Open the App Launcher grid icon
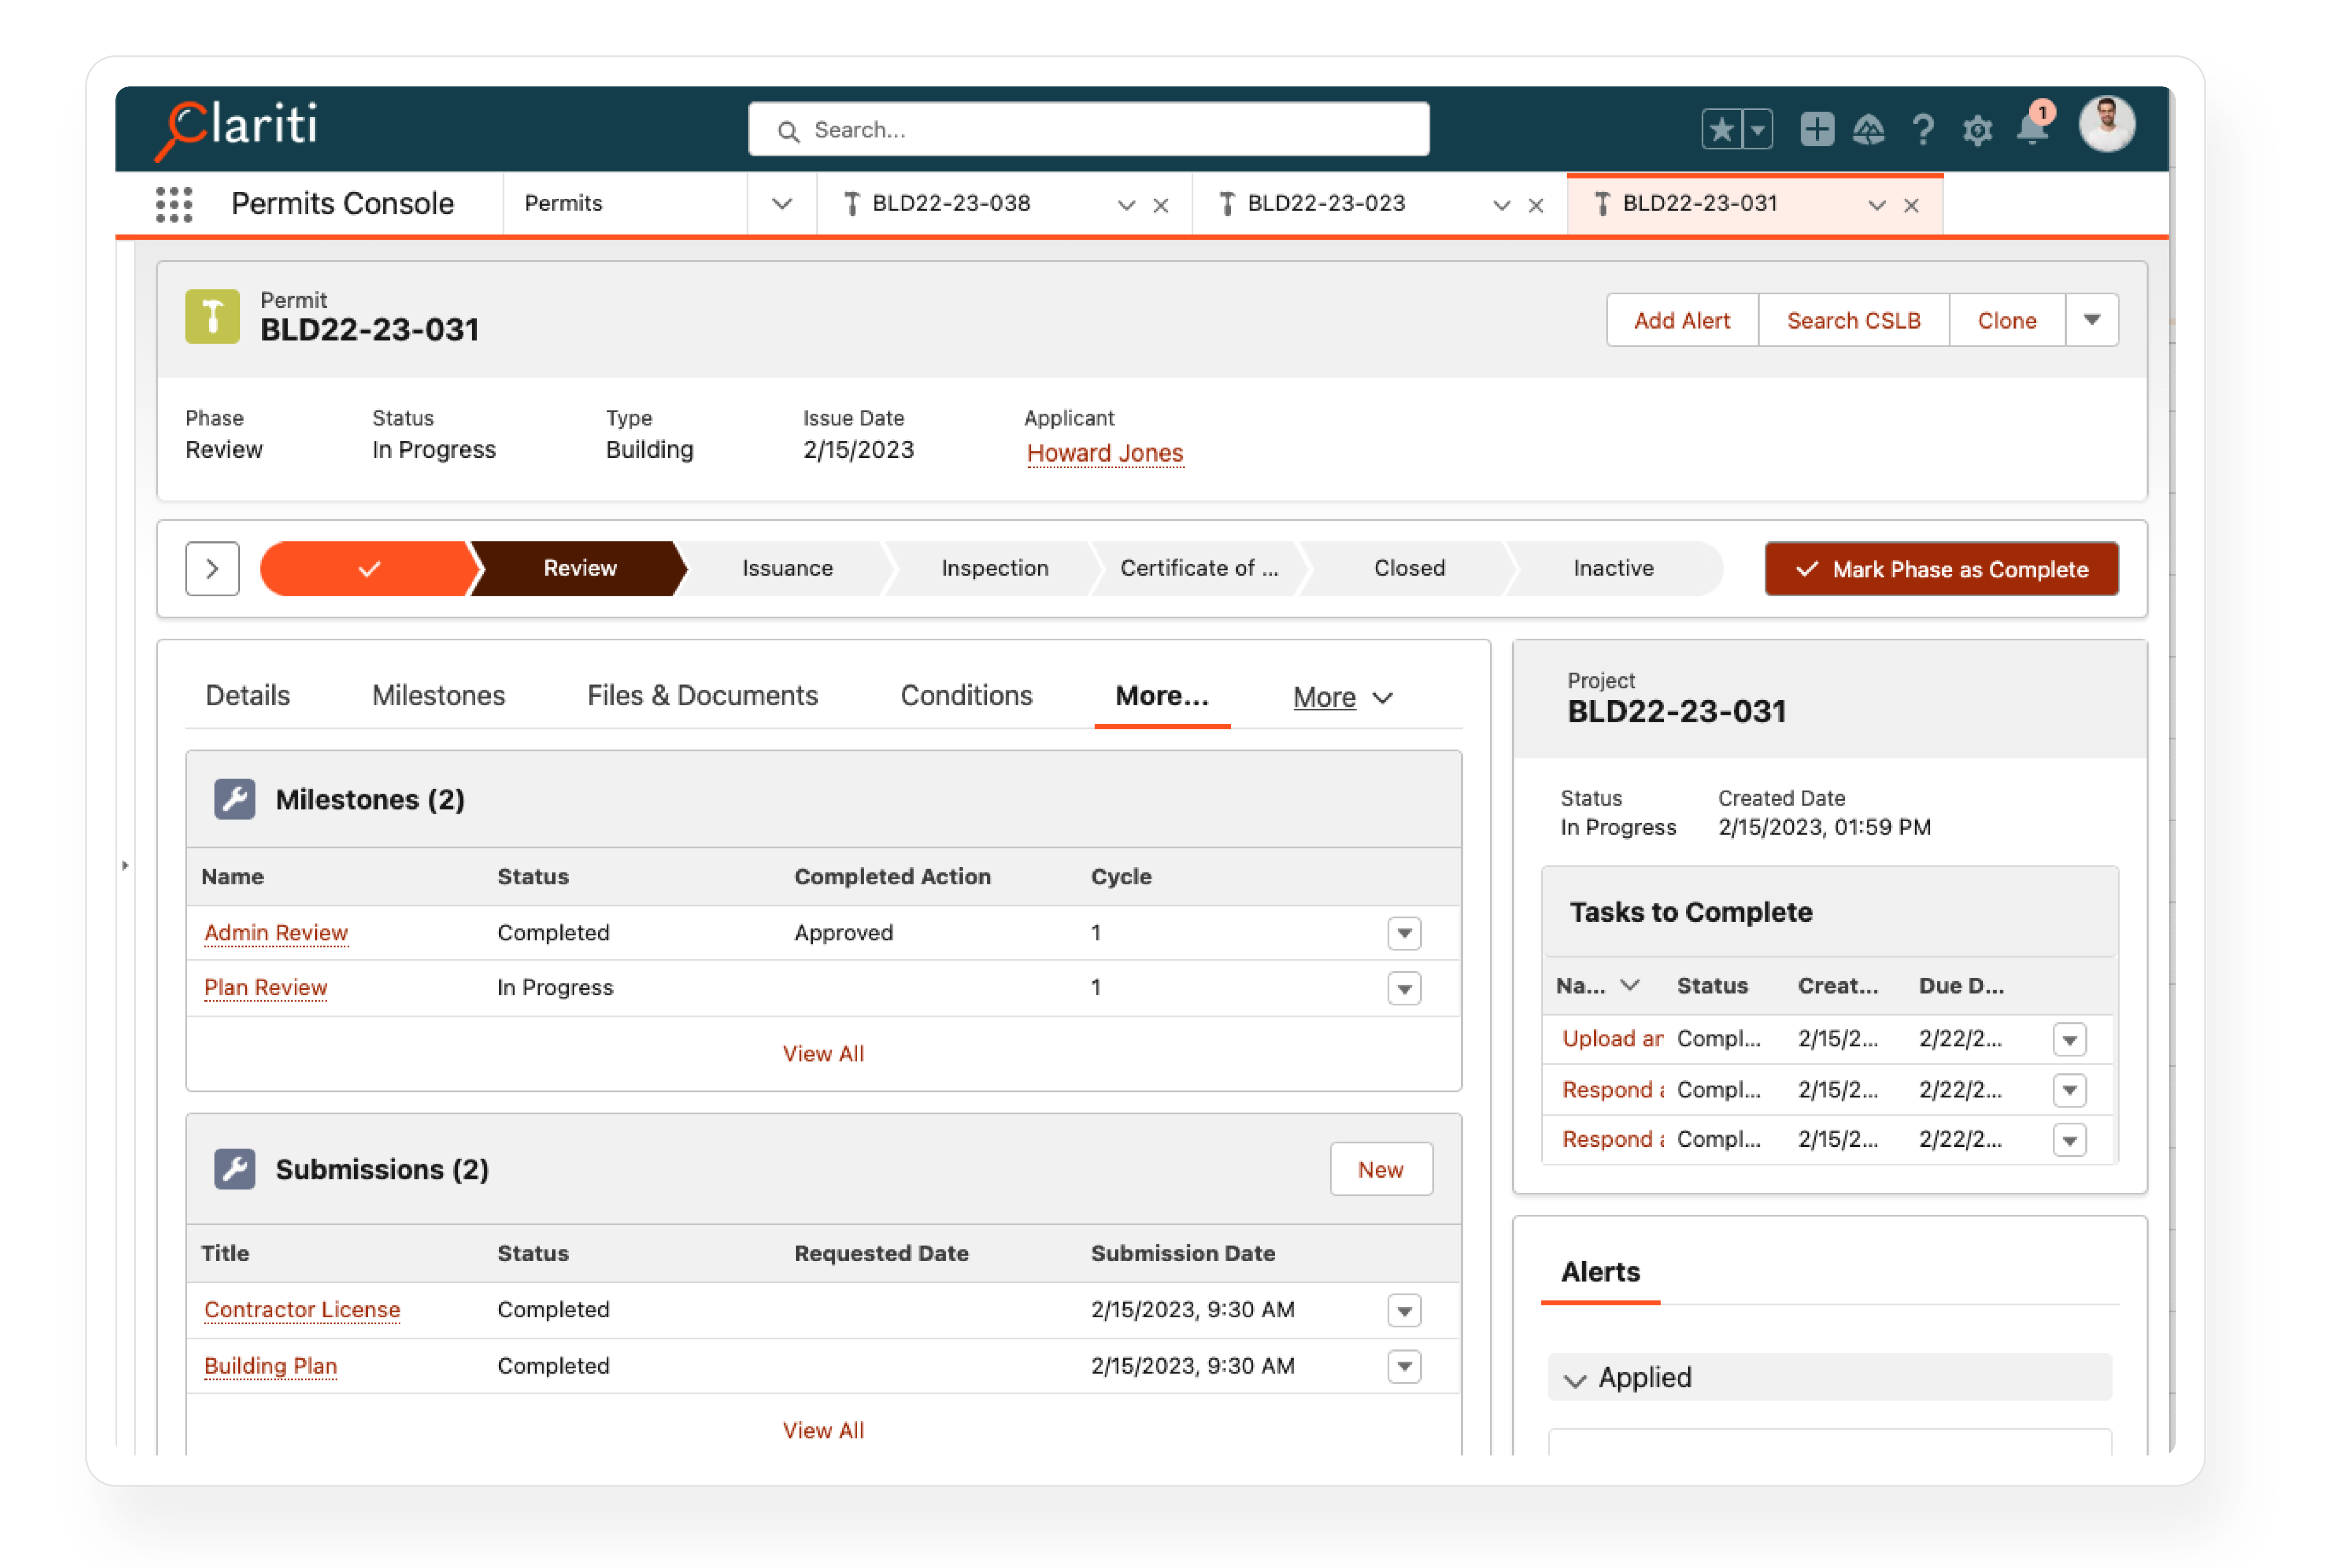 [x=174, y=203]
